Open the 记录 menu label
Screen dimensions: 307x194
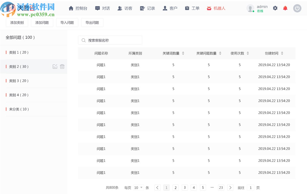(151, 8)
